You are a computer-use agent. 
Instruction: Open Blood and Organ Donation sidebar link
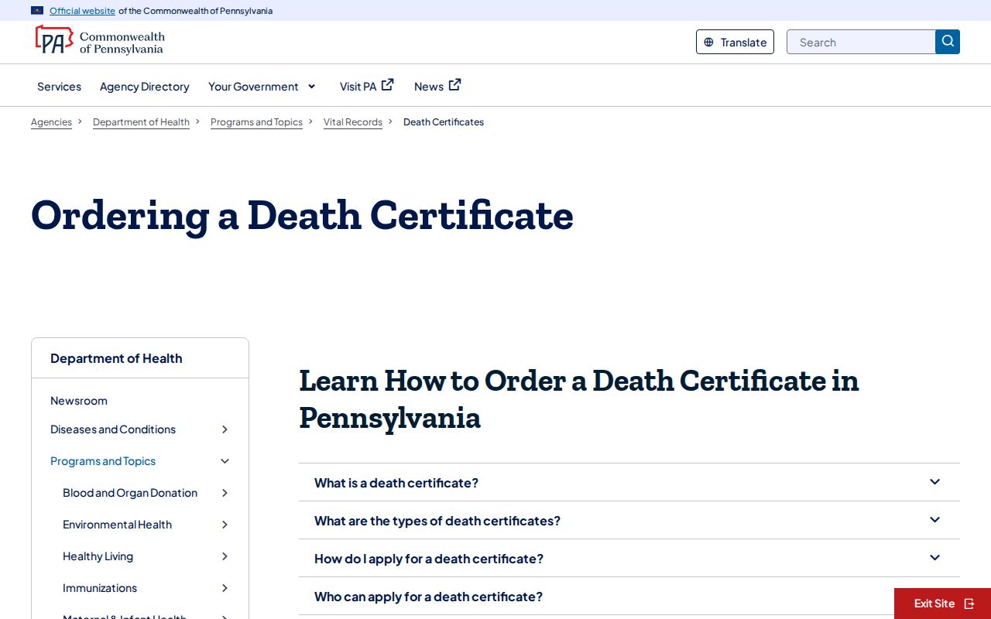(130, 493)
